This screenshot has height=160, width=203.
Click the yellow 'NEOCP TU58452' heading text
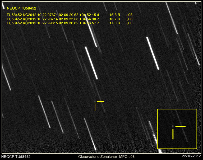[x=21, y=8]
